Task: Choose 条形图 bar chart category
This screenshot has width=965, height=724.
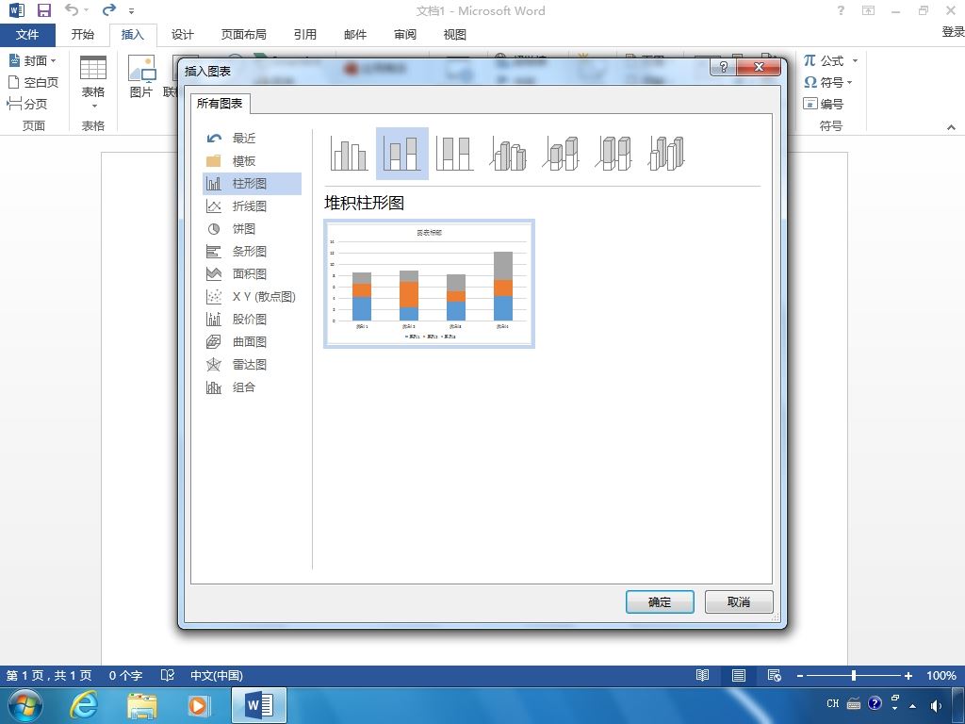Action: pos(252,251)
